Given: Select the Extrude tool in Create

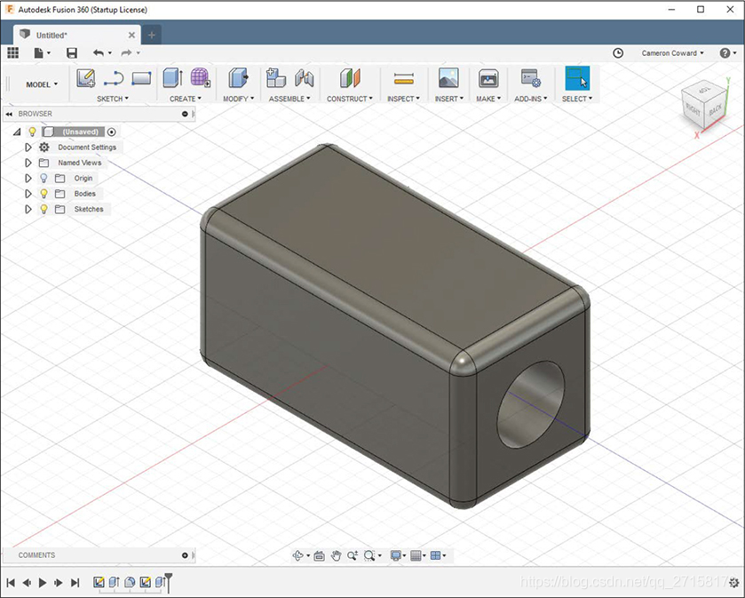Looking at the screenshot, I should coord(172,78).
